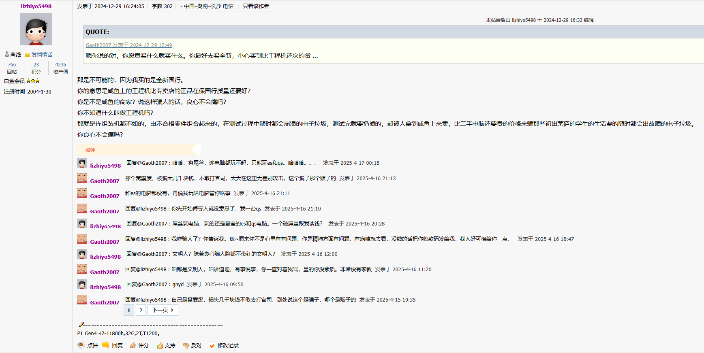704x353 pixels.
Task: Open the lizhiyo5498 username link above avatar
Action: [36, 6]
